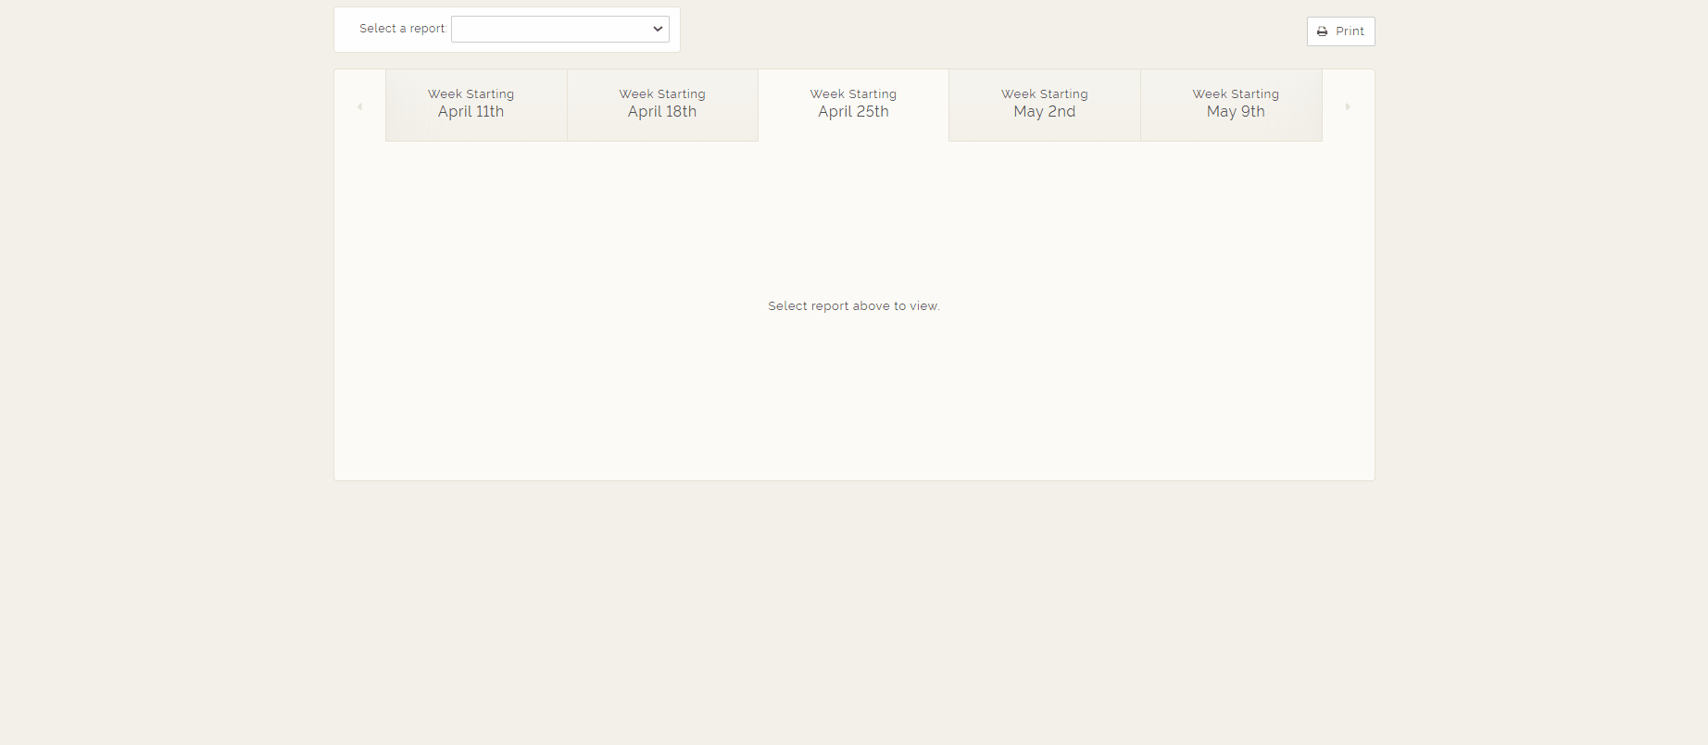Click 'May 9th' date text
This screenshot has width=1708, height=745.
click(x=1236, y=112)
